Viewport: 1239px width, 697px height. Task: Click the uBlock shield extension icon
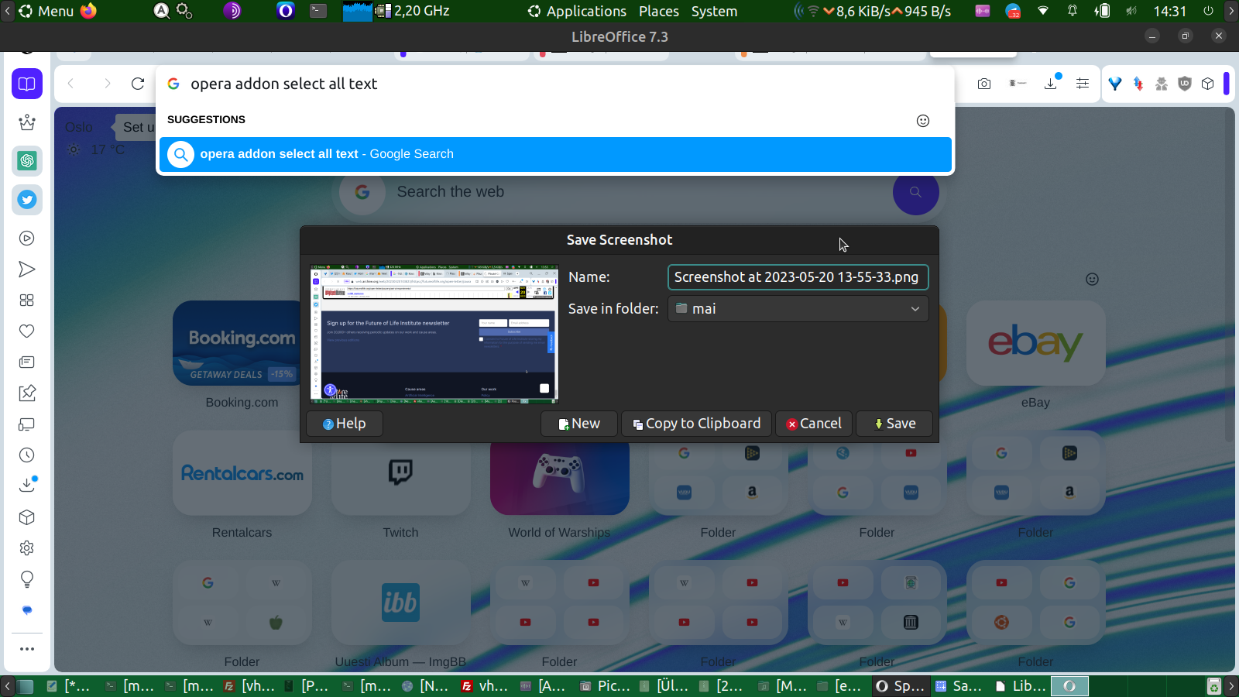pyautogui.click(x=1185, y=84)
